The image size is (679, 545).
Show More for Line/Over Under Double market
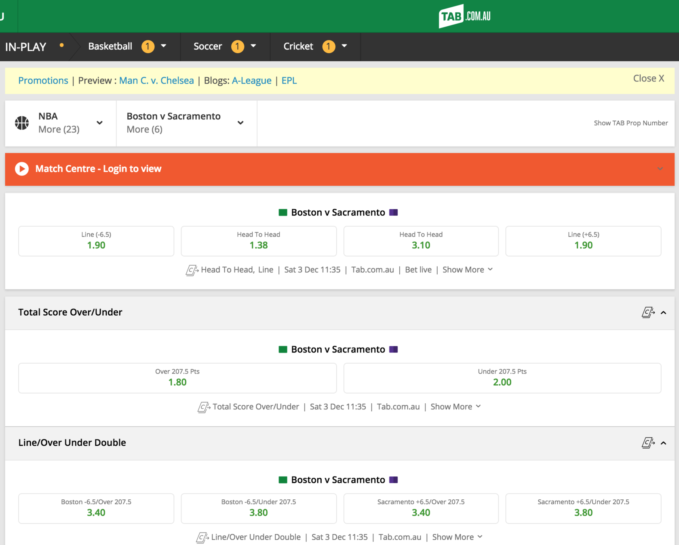point(458,537)
